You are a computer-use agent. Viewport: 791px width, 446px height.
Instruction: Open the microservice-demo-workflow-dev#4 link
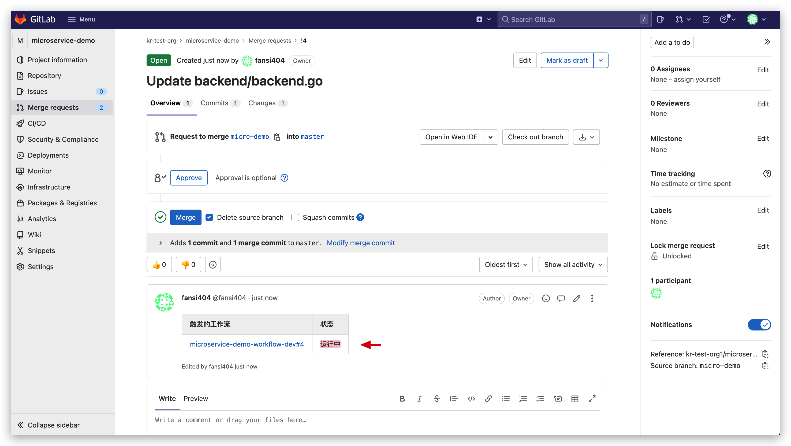coord(247,344)
